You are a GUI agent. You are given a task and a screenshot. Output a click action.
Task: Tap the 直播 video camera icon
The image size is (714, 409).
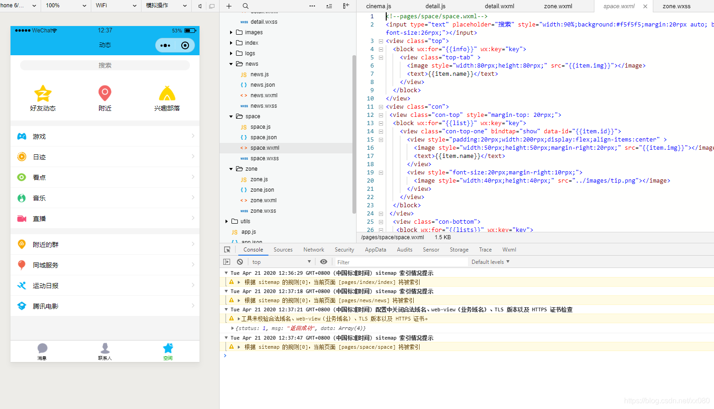[21, 219]
